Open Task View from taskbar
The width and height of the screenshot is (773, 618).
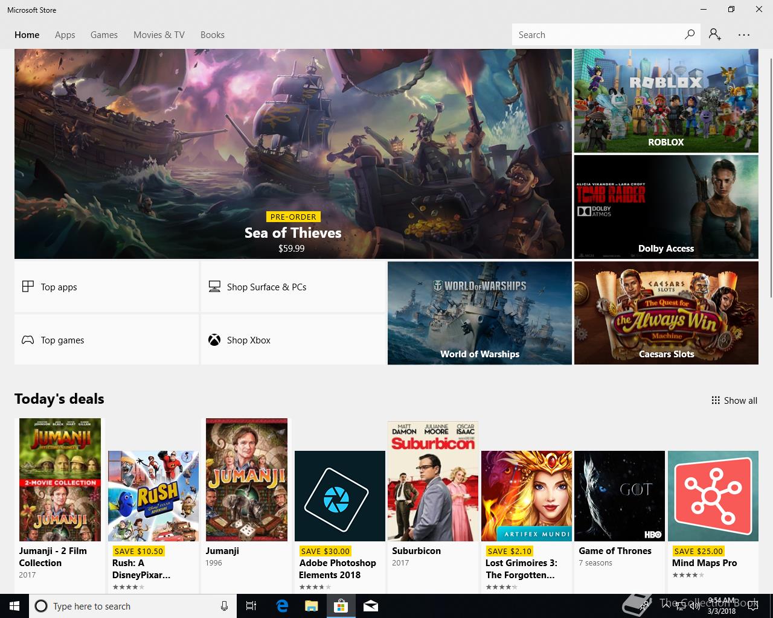pyautogui.click(x=251, y=606)
